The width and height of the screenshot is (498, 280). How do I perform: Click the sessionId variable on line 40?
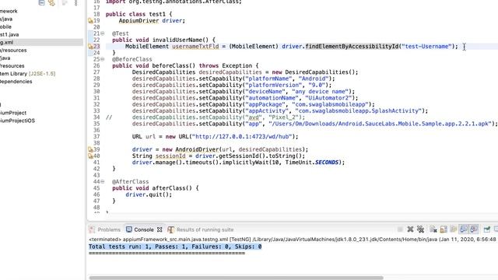170,156
